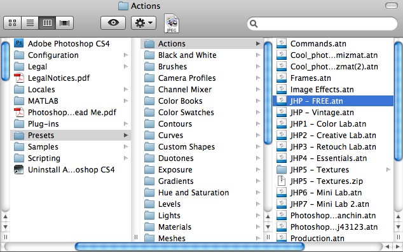
Task: Select the Presets folder
Action: coord(71,135)
